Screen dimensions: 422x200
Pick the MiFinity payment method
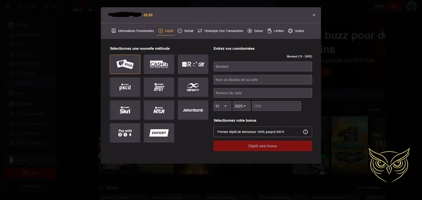coord(193,87)
